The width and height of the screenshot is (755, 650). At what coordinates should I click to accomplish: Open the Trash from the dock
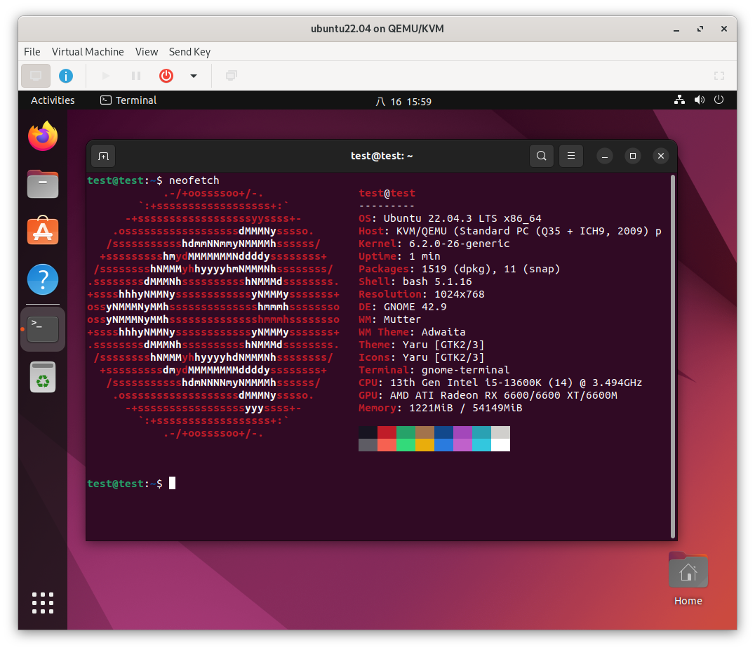[x=43, y=377]
